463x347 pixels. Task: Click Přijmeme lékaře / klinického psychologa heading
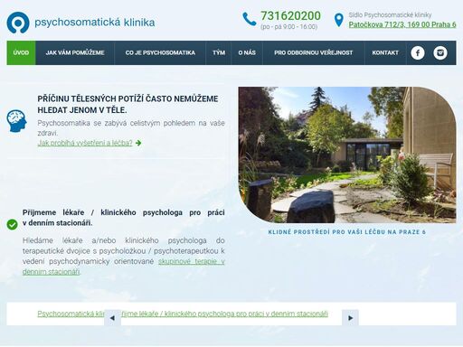click(x=124, y=218)
